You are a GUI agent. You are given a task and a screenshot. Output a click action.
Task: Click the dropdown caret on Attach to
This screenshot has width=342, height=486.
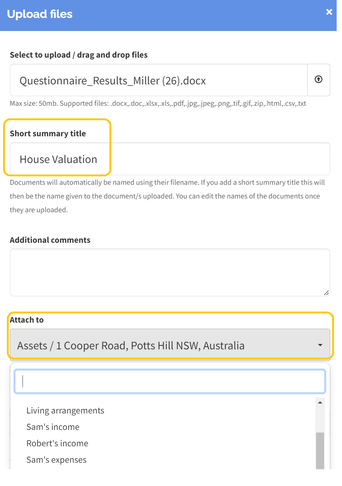[x=320, y=345]
